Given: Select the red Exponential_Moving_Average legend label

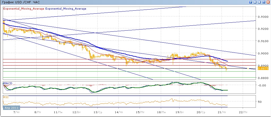Looking at the screenshot, I should coord(24,8).
